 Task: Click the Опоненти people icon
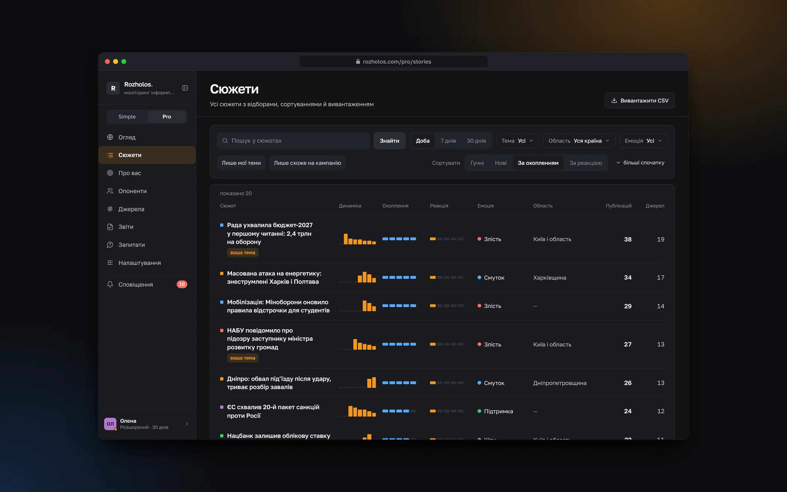[x=110, y=191]
